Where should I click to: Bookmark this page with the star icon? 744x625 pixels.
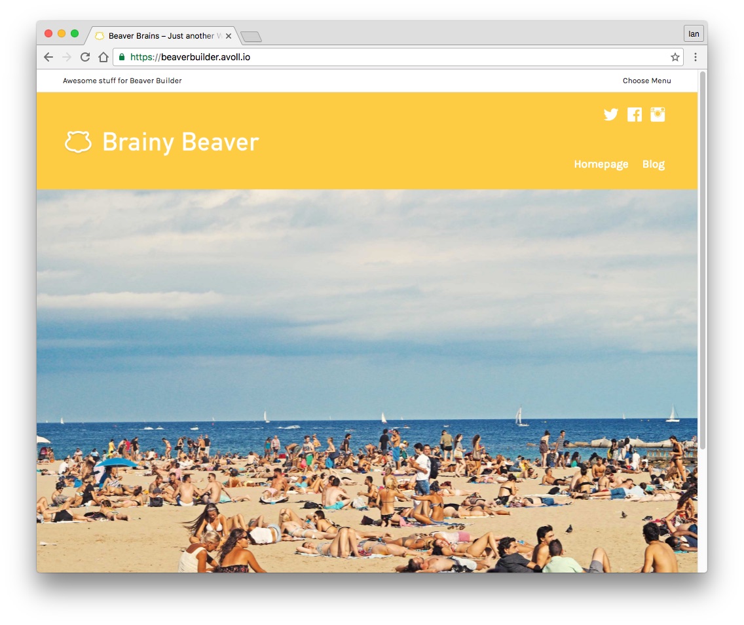(675, 57)
